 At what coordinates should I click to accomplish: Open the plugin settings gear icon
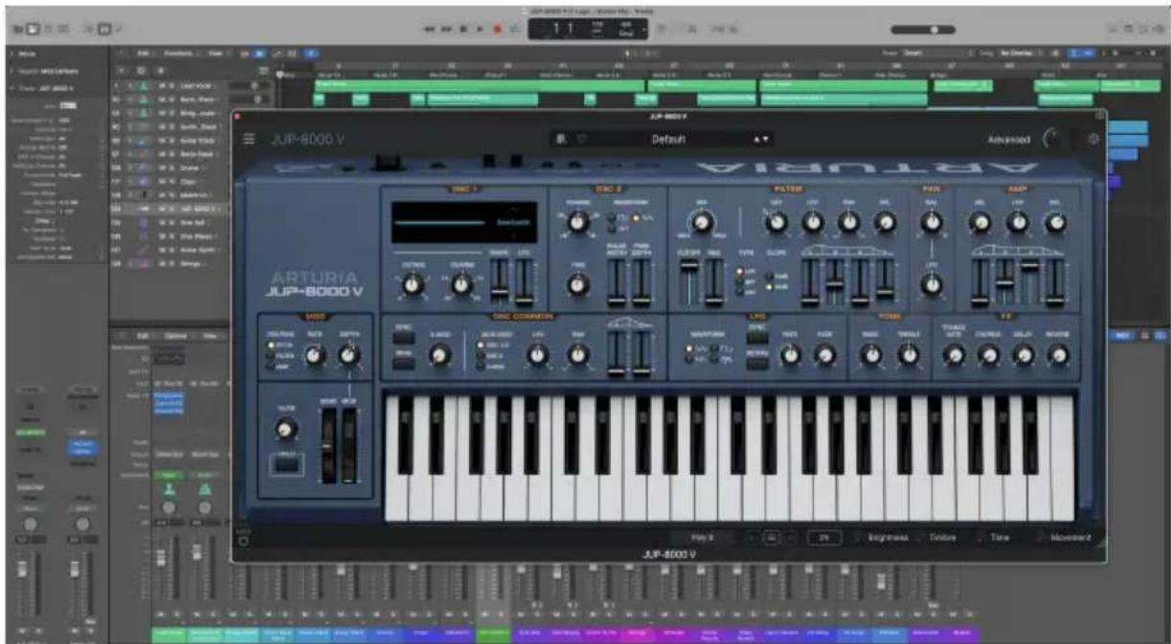[x=1094, y=141]
